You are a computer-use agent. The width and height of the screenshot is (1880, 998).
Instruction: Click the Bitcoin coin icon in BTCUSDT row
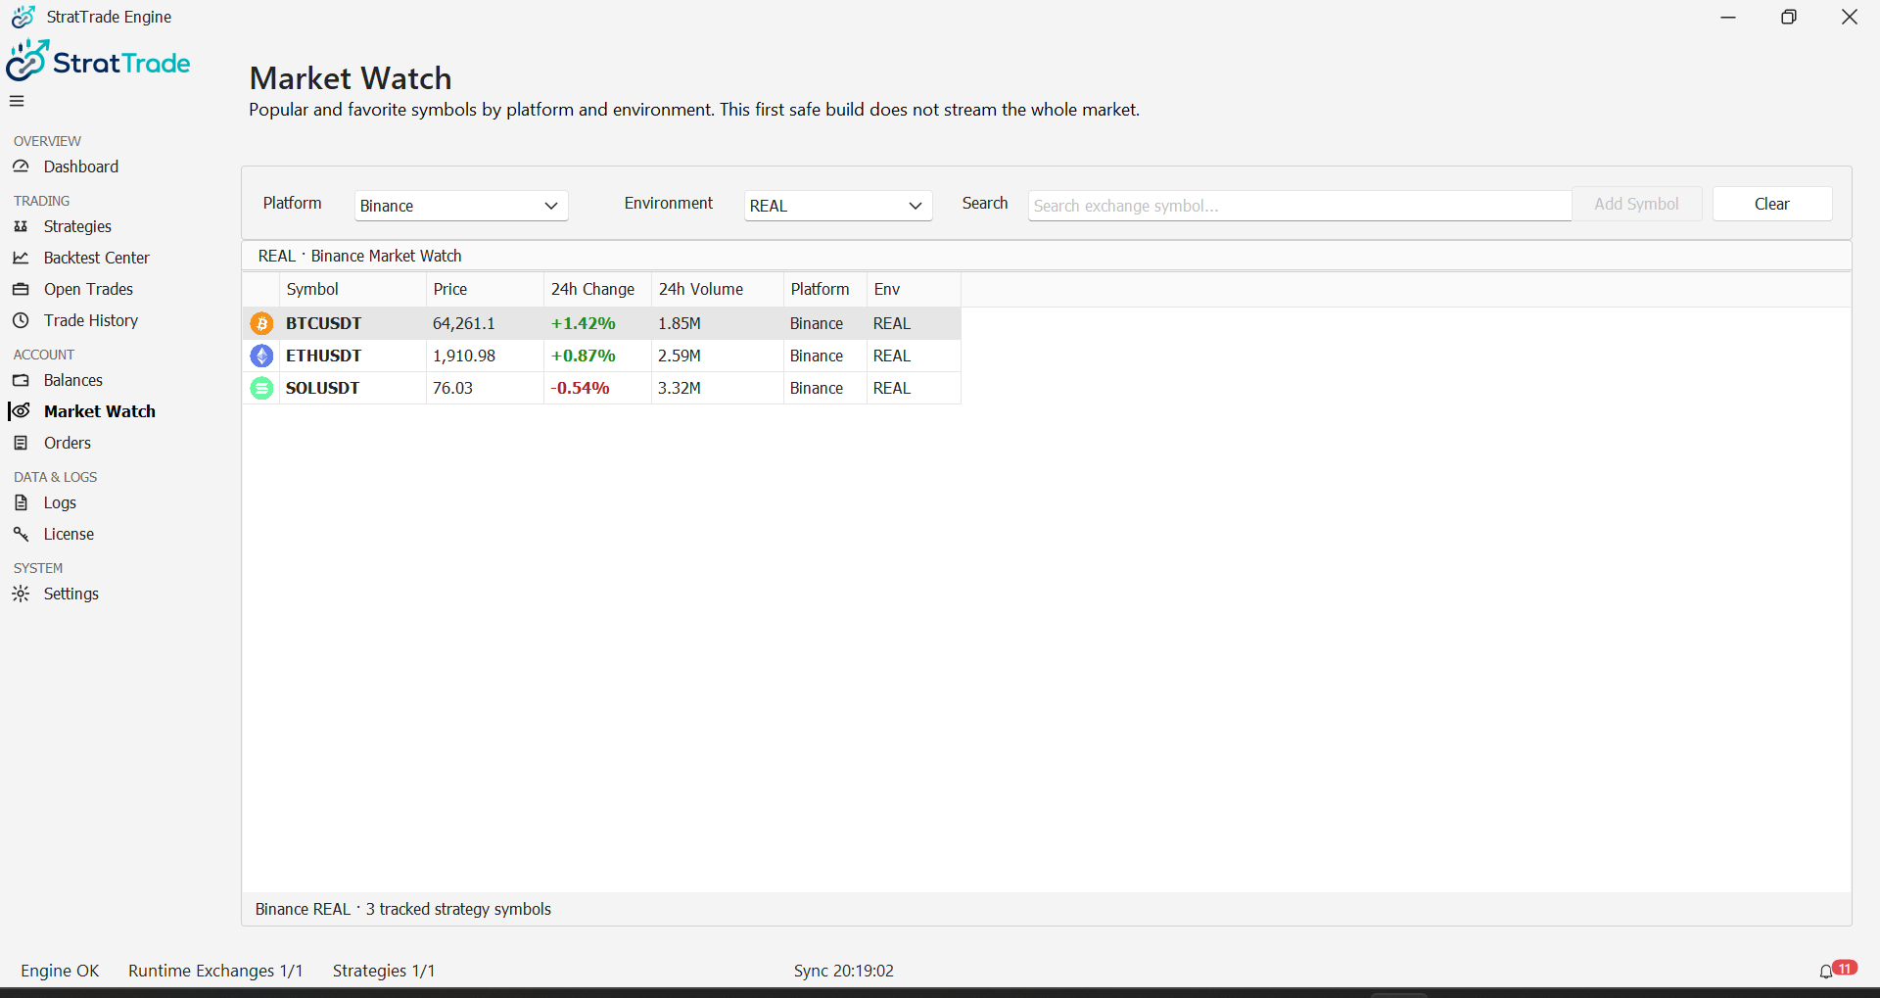pyautogui.click(x=261, y=323)
